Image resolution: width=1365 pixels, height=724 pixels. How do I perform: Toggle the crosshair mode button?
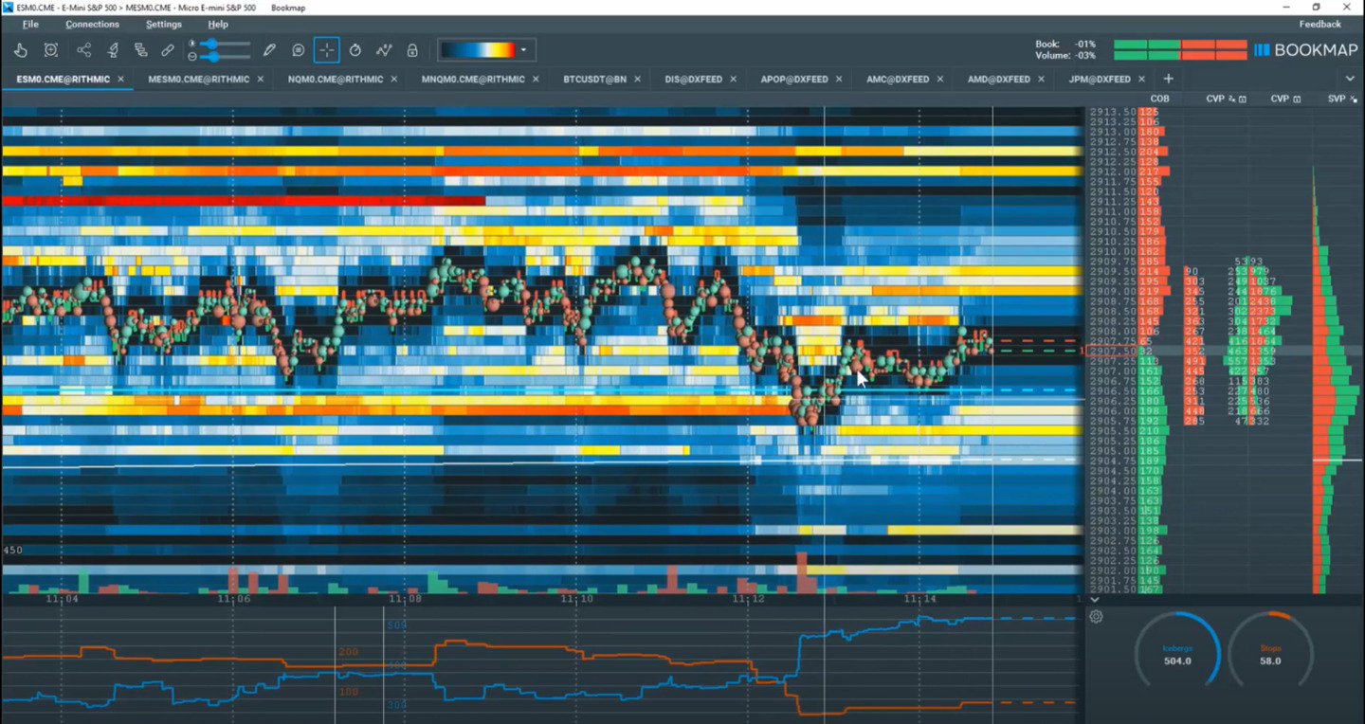coord(326,50)
